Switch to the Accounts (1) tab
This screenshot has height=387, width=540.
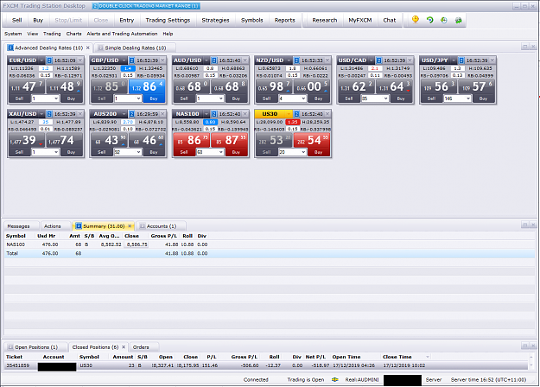pyautogui.click(x=161, y=226)
